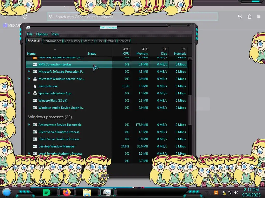Open File Explorer from the taskbar
The height and width of the screenshot is (198, 265).
87,192
